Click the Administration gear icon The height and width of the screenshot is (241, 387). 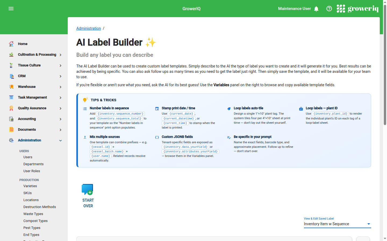11,140
